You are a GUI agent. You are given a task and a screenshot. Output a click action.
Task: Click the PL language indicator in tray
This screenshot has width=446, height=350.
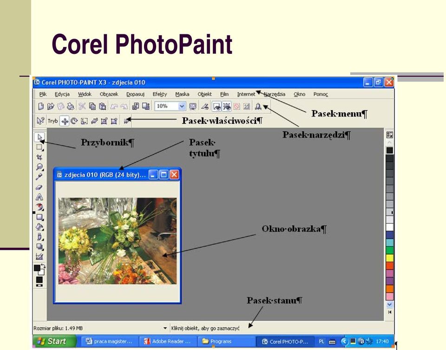[321, 341]
